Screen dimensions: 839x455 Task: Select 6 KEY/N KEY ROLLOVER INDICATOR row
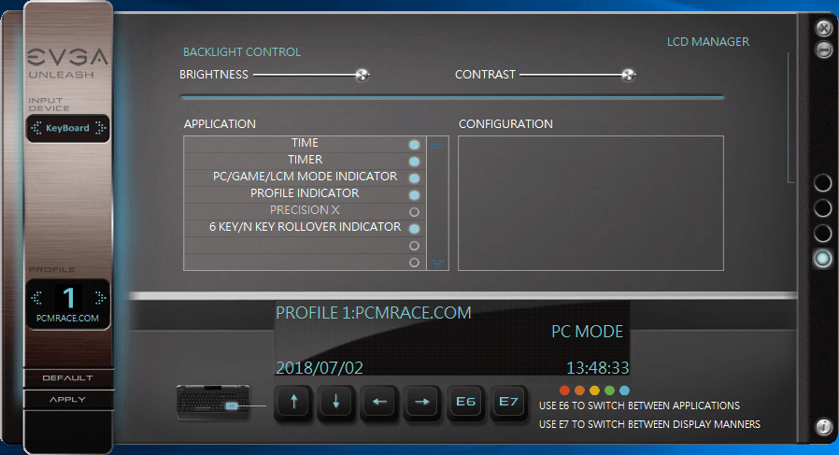[305, 228]
